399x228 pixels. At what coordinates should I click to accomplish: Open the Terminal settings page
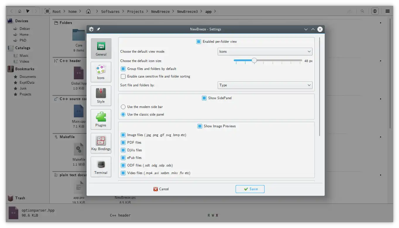(x=101, y=167)
